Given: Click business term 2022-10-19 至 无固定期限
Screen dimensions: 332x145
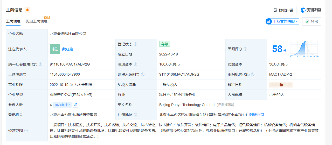Looking at the screenshot, I should (71, 85).
